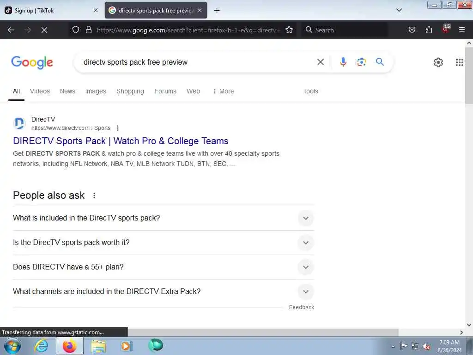The height and width of the screenshot is (355, 473).
Task: Show hidden system tray icons
Action: tap(393, 346)
